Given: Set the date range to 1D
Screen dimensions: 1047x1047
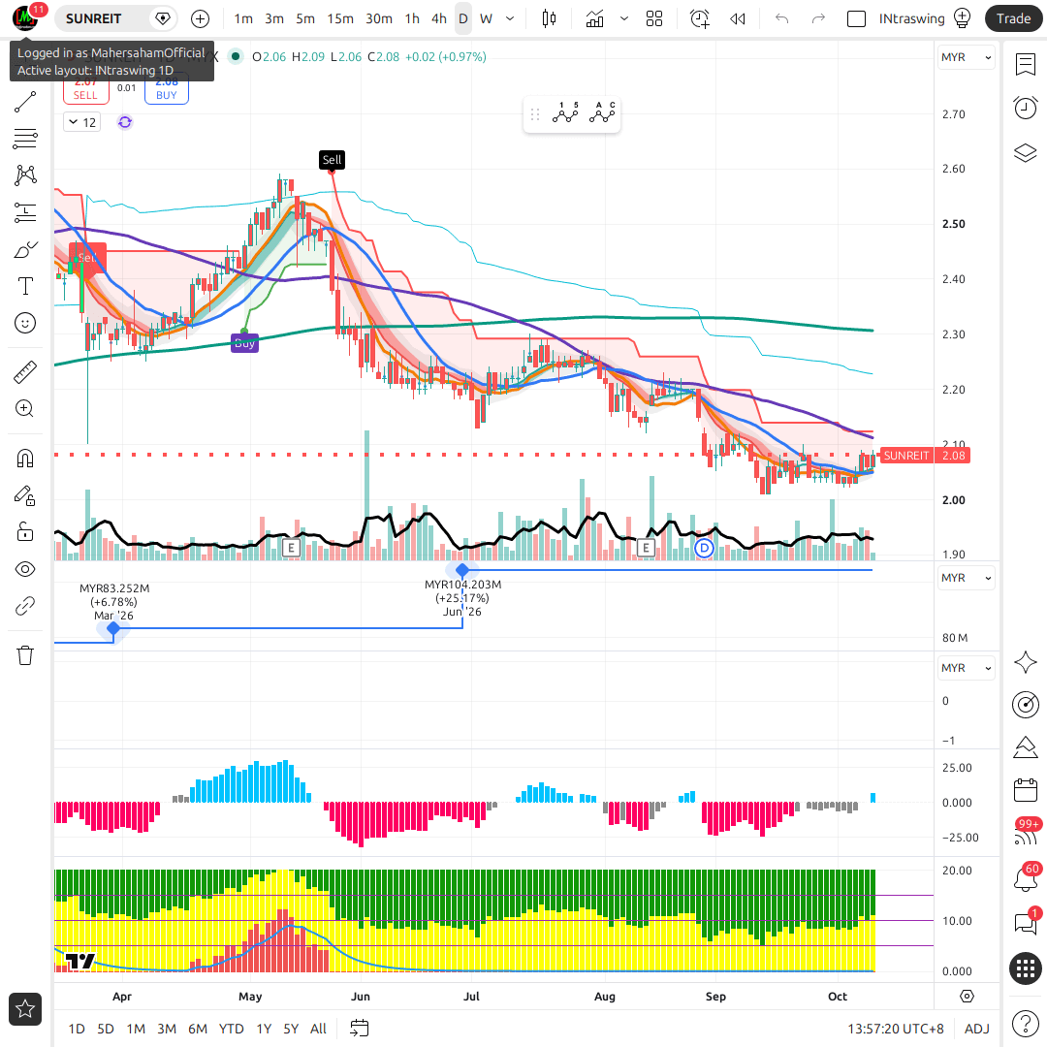Looking at the screenshot, I should (x=77, y=1029).
